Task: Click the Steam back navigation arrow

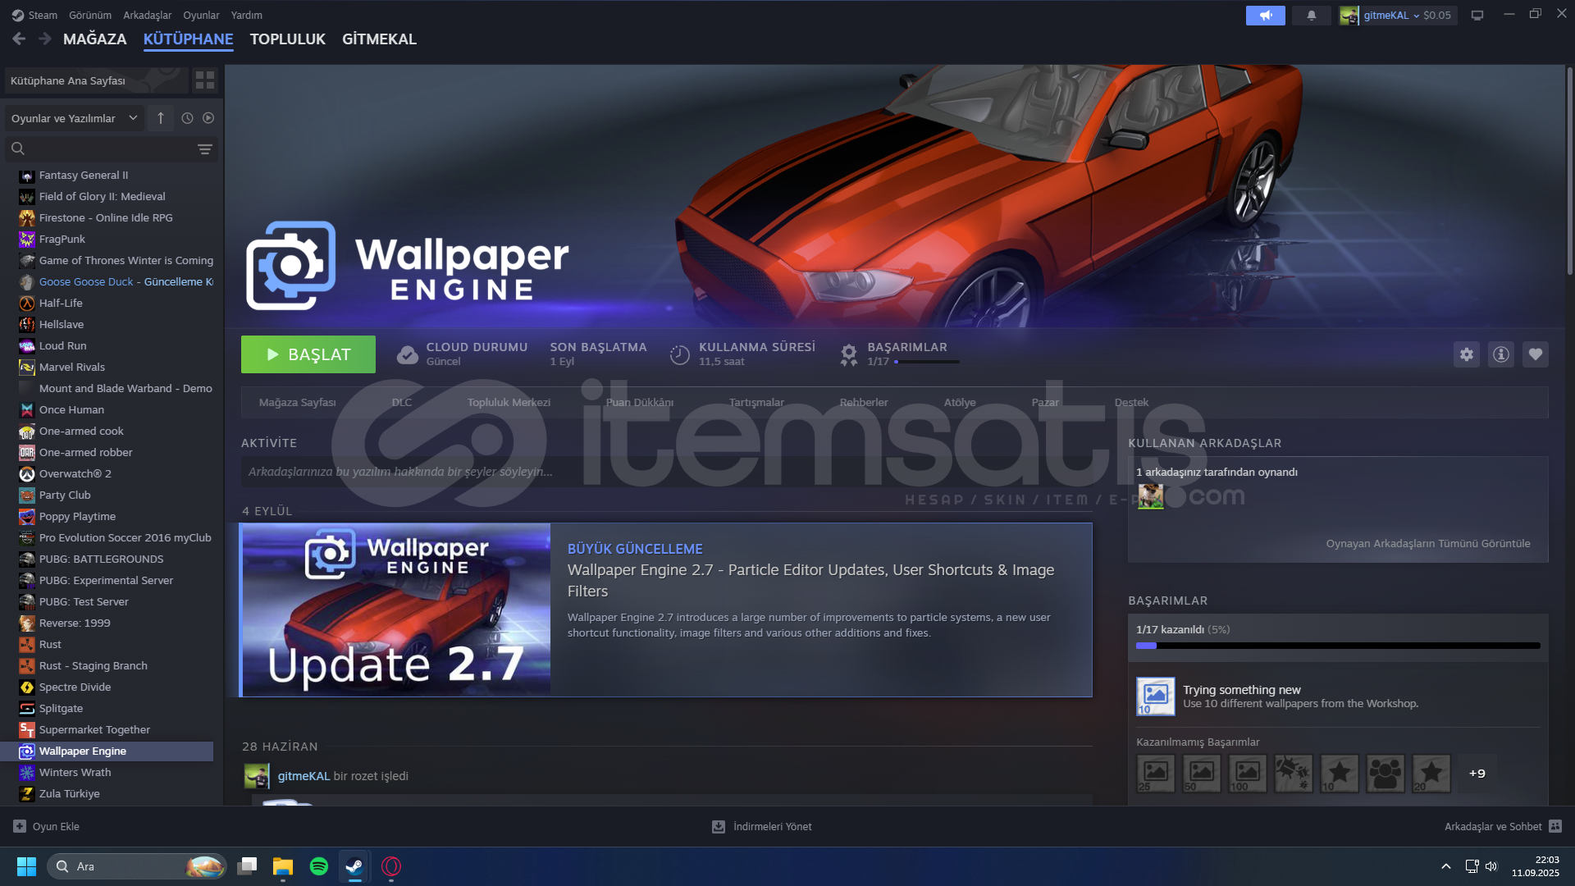Action: (x=19, y=39)
